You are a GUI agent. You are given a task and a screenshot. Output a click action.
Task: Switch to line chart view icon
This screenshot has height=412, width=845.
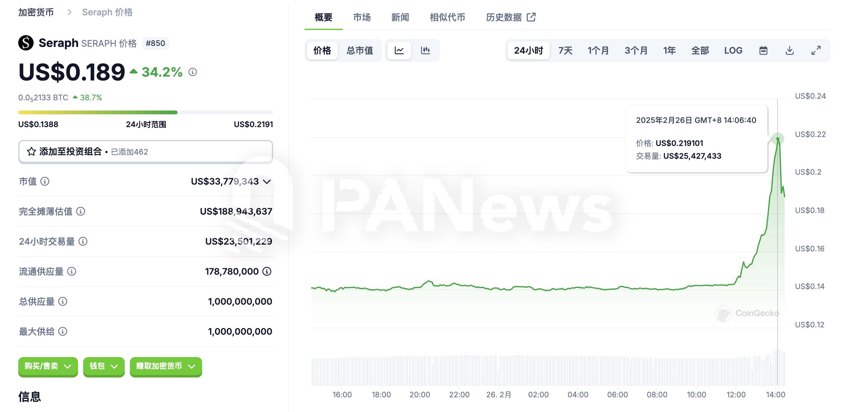[x=399, y=50]
